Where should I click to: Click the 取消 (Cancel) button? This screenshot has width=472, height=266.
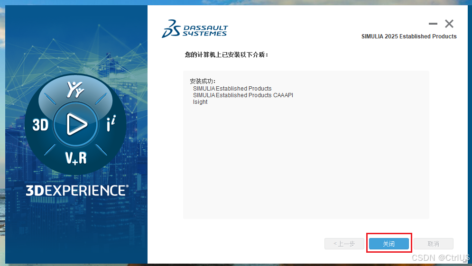434,244
